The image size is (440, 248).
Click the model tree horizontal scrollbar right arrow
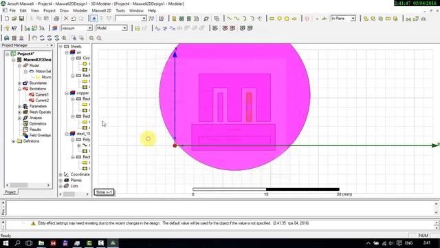(x=87, y=194)
